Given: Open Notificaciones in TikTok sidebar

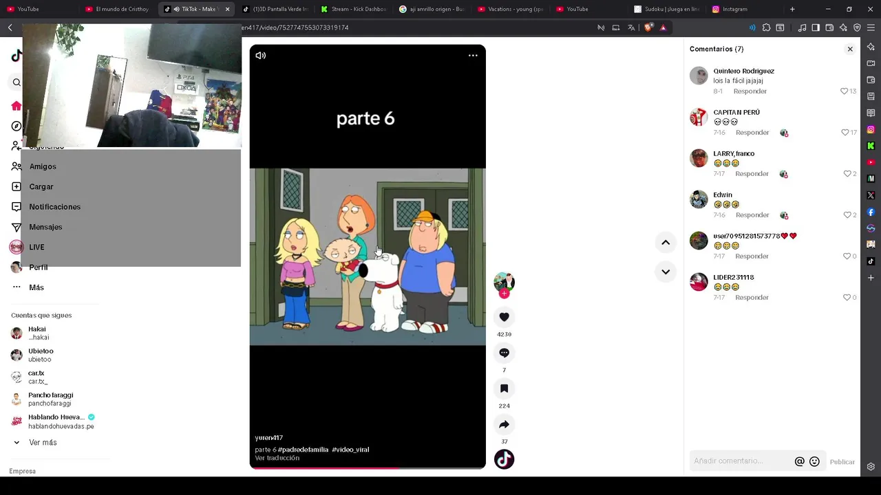Looking at the screenshot, I should point(54,207).
